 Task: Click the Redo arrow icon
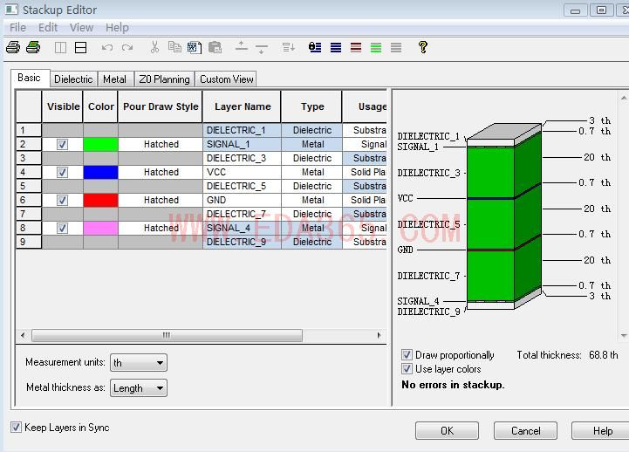(x=127, y=48)
